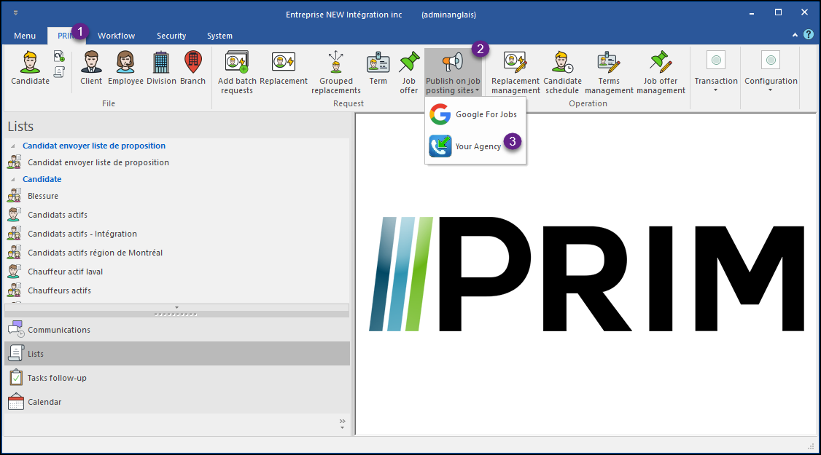The height and width of the screenshot is (455, 821).
Task: Collapse the Candidat envoyer liste de proposition group
Action: tap(13, 146)
